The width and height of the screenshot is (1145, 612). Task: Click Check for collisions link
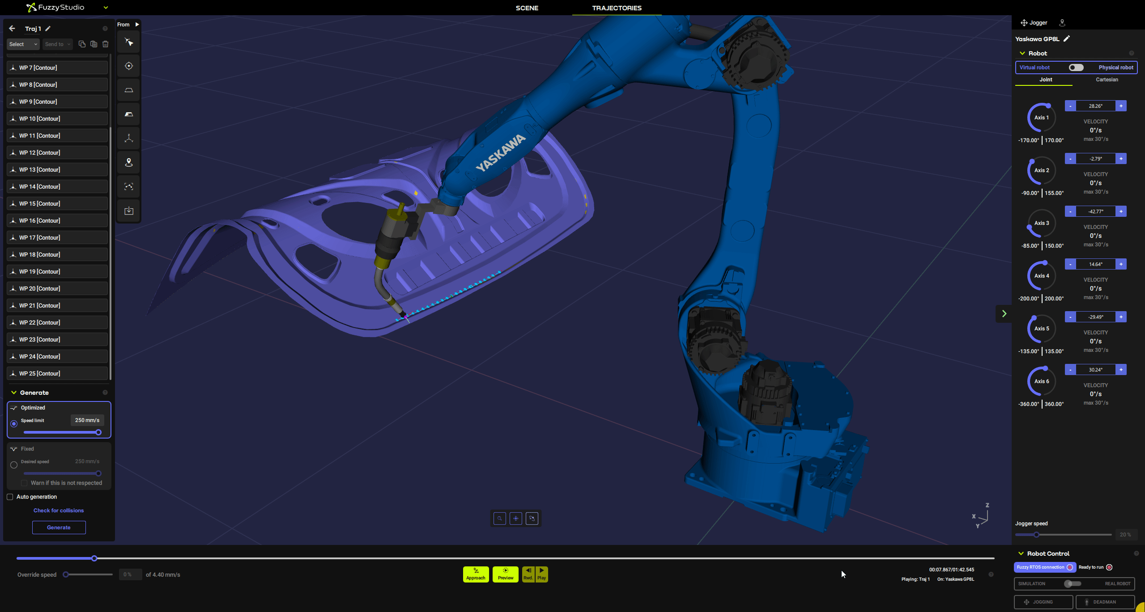coord(59,511)
